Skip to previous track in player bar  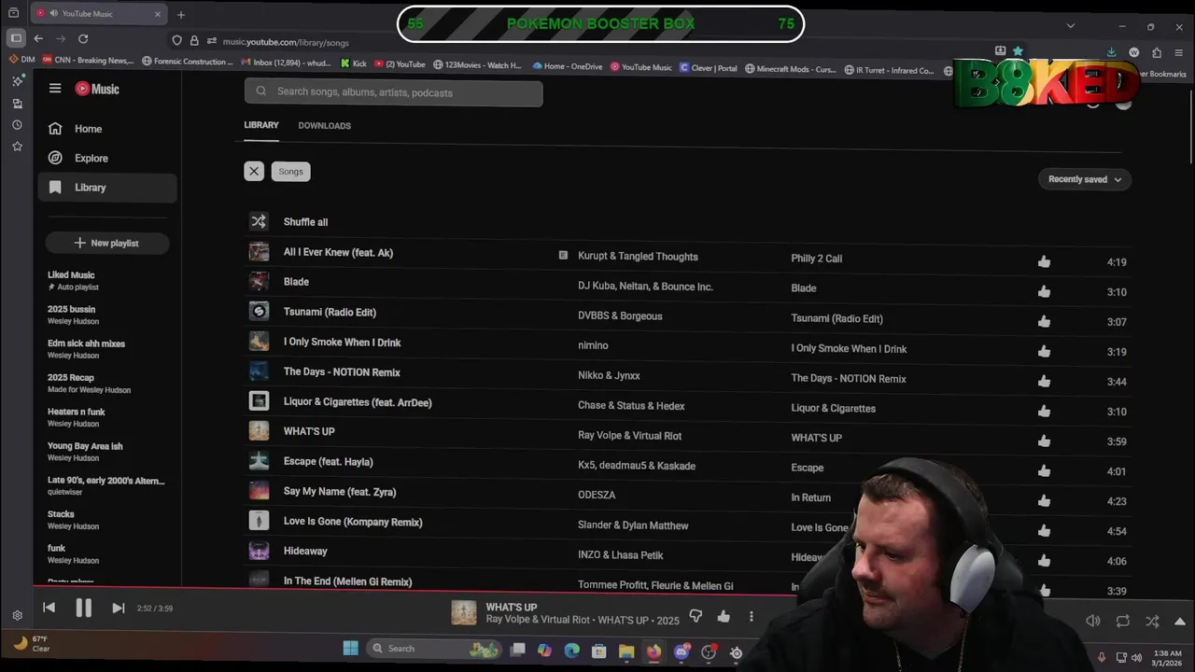(49, 608)
